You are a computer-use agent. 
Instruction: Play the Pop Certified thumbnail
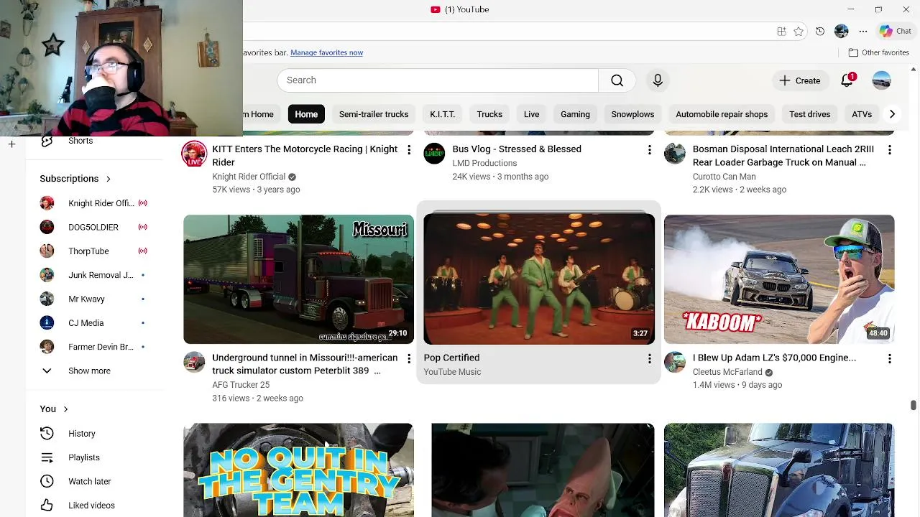point(539,279)
